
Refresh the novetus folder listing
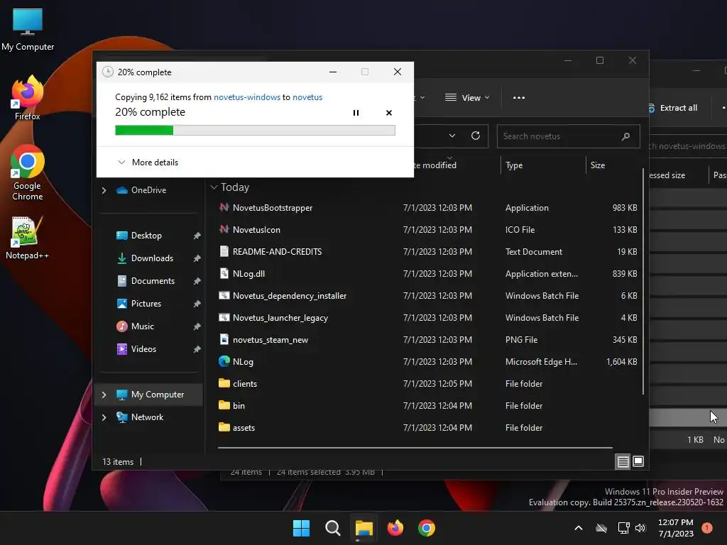click(475, 136)
